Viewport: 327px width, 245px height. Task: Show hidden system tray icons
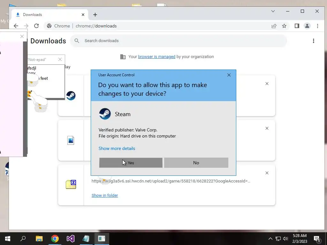pyautogui.click(x=270, y=239)
